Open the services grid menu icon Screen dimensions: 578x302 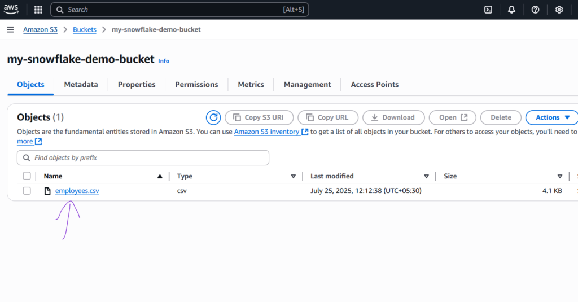pos(38,10)
